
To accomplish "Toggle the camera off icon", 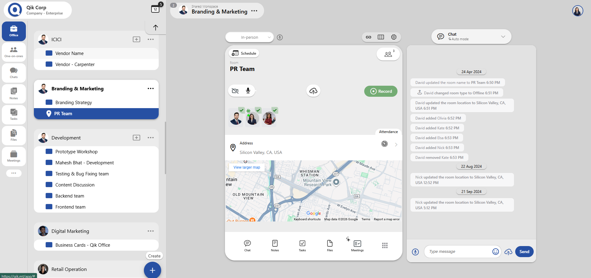I will coord(235,91).
